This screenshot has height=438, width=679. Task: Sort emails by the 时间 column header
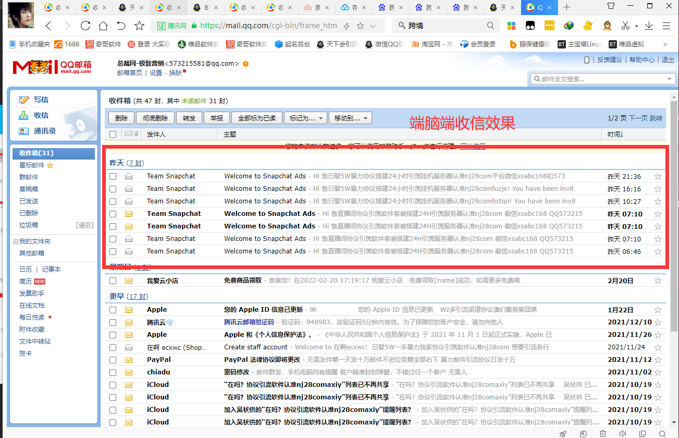[615, 134]
